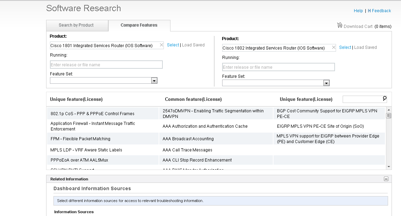This screenshot has width=401, height=216.
Task: Click the 'Information Sources' label
Action: tap(74, 212)
